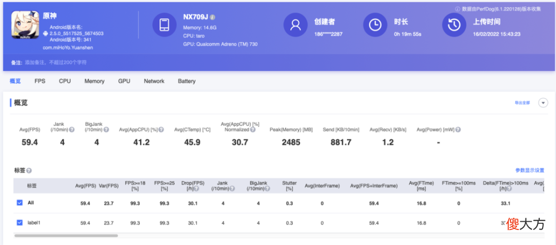
Task: Click the package name com.miHoYo.Yuanshen
Action: coord(68,48)
